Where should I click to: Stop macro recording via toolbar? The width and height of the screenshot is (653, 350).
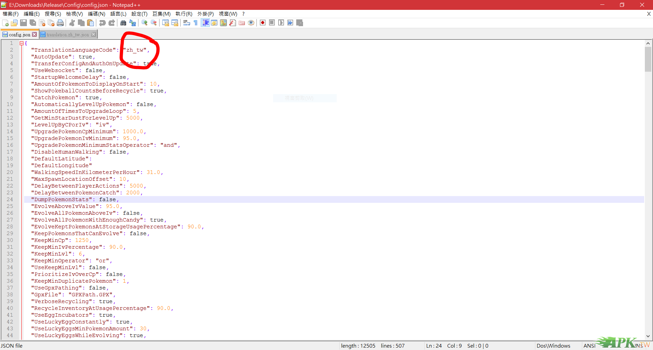(x=272, y=23)
